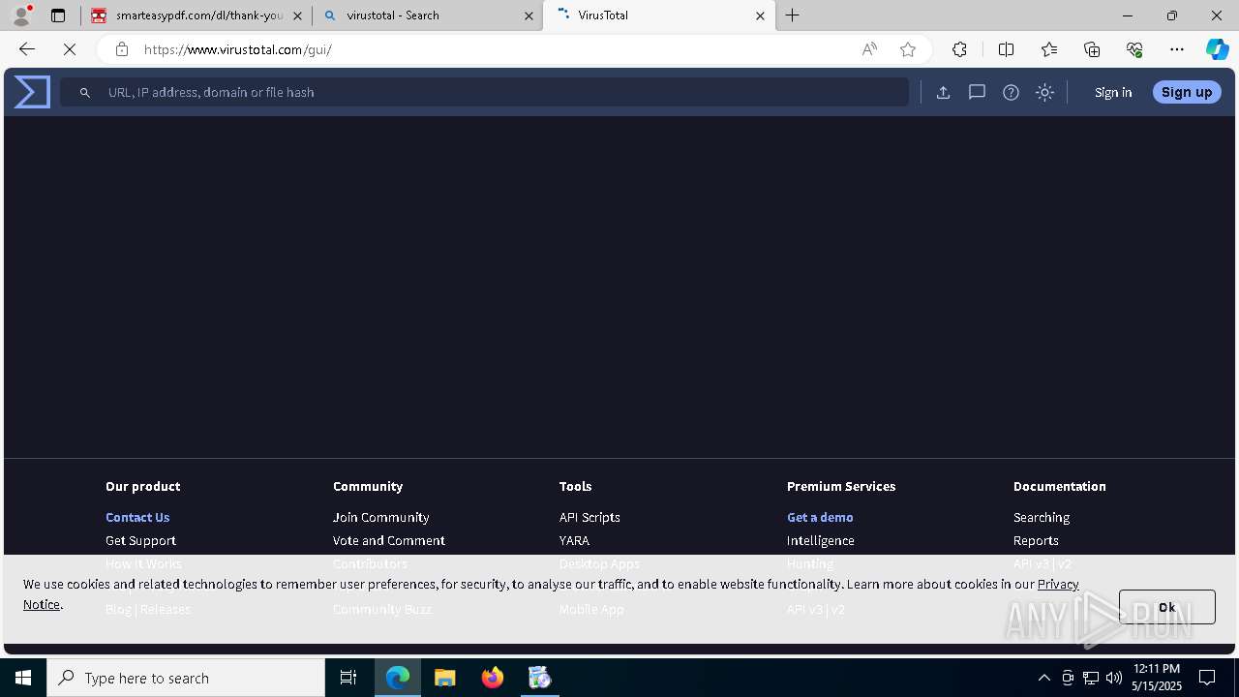Select the VirusTotal tab
This screenshot has height=697, width=1239.
[658, 15]
